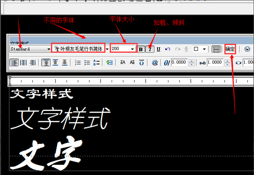Image resolution: width=254 pixels, height=175 pixels.
Task: Open the options menu round arrow button
Action: tap(247, 49)
